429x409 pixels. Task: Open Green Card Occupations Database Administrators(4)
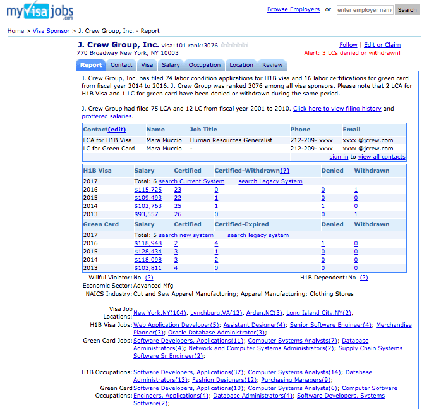coord(253,396)
